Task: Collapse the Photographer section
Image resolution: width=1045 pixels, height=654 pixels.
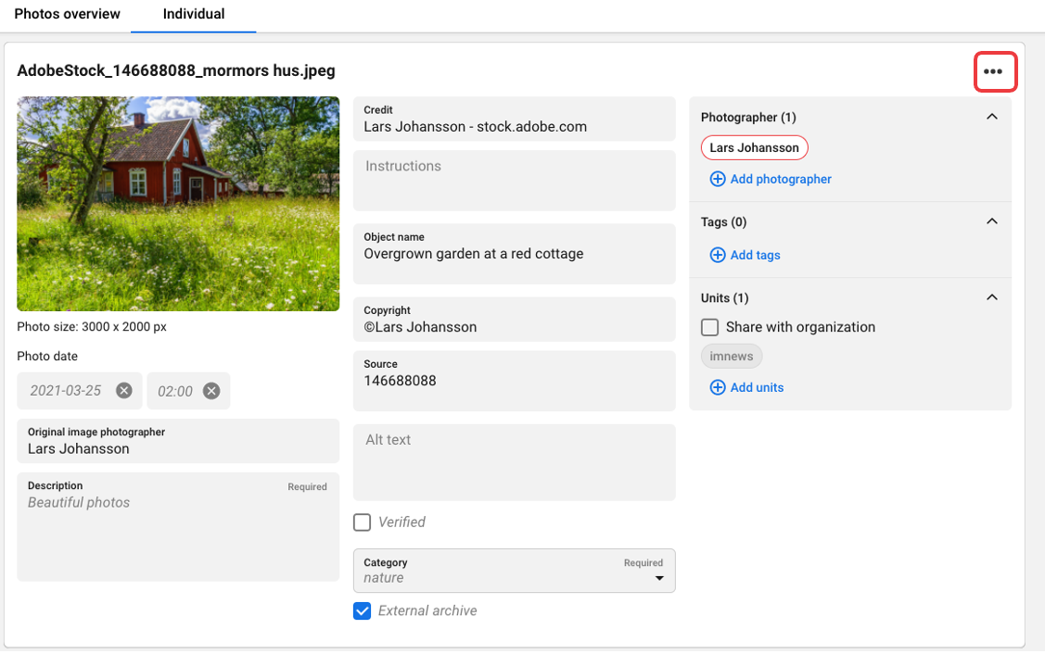Action: [991, 118]
